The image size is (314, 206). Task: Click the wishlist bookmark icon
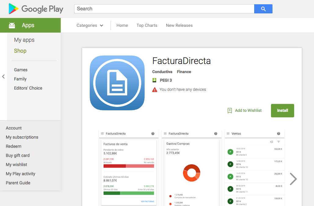(x=230, y=110)
